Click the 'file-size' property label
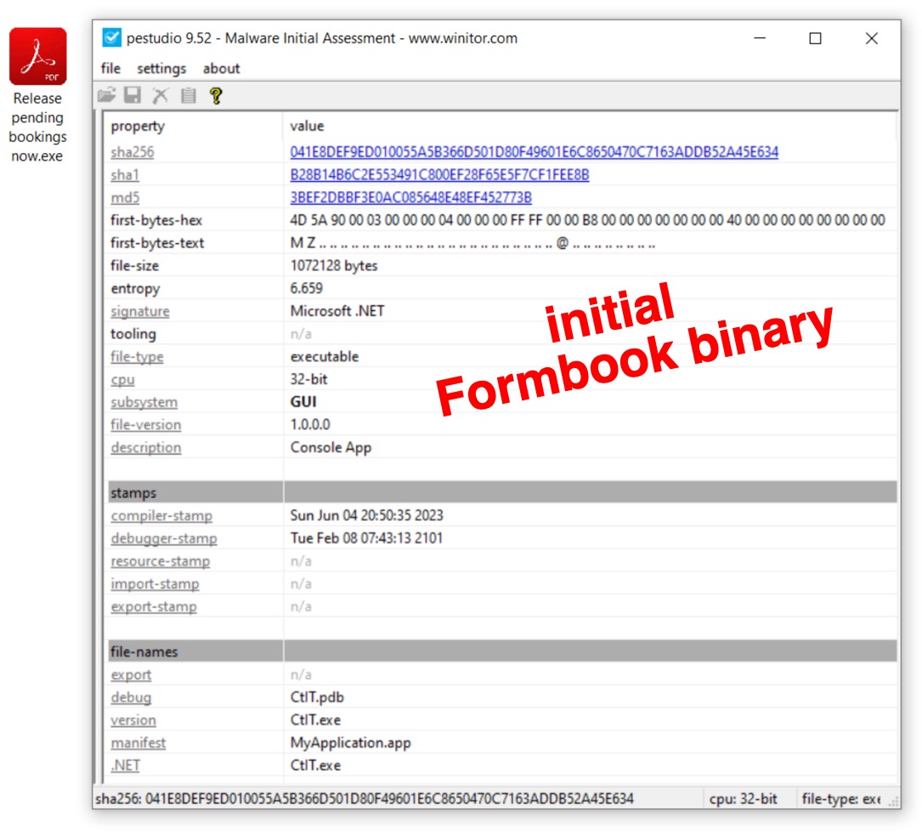 point(134,266)
